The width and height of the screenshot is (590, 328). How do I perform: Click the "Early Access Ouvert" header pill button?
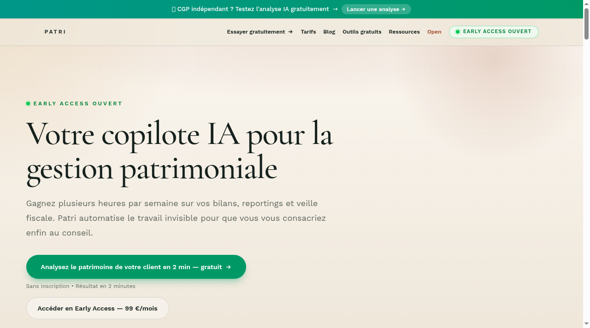point(494,32)
